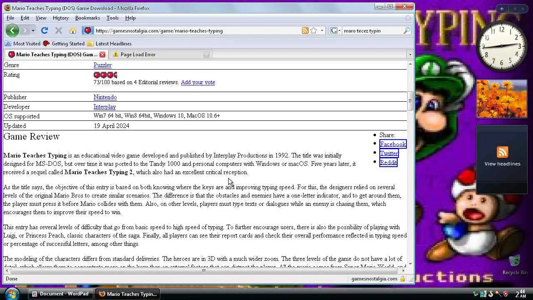Click the Add your vote link
The image size is (533, 300).
click(198, 82)
